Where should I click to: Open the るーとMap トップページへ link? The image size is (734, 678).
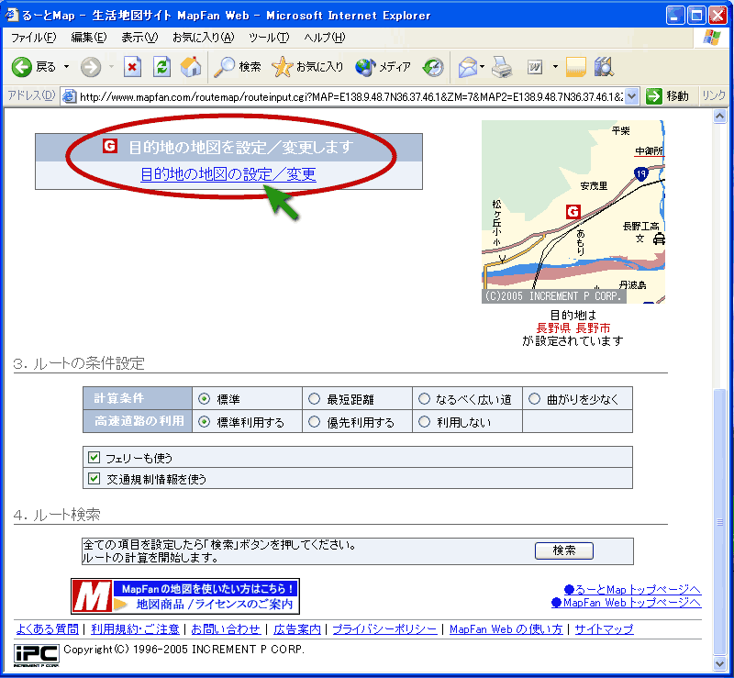632,590
